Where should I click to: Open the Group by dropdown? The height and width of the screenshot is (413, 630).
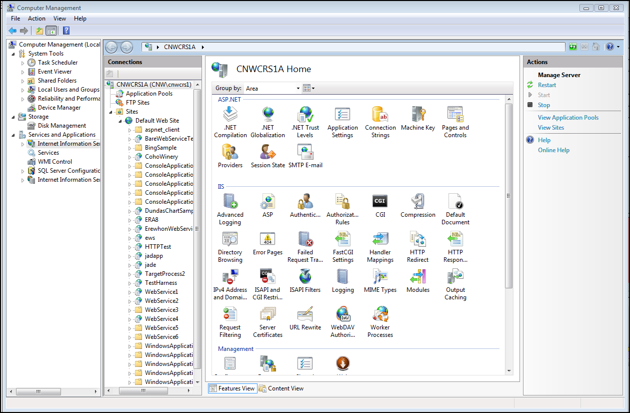click(x=272, y=89)
